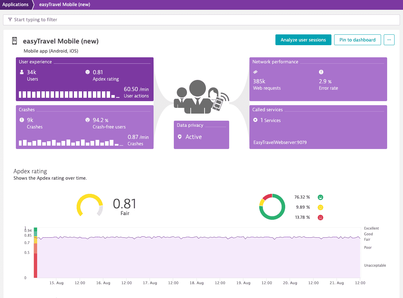This screenshot has height=298, width=403.
Task: Click the Crash-free users face icon
Action: 88,120
